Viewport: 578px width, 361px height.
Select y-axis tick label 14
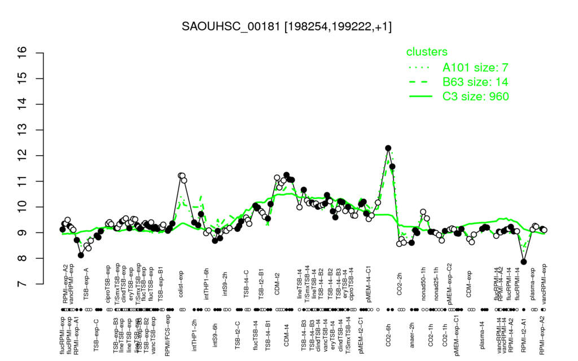[x=23, y=104]
